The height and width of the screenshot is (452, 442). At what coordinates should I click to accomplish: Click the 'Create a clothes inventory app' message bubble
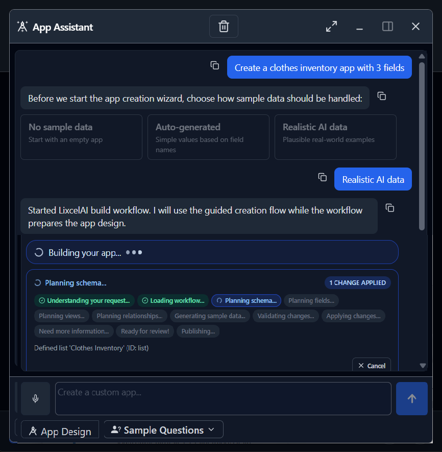320,67
